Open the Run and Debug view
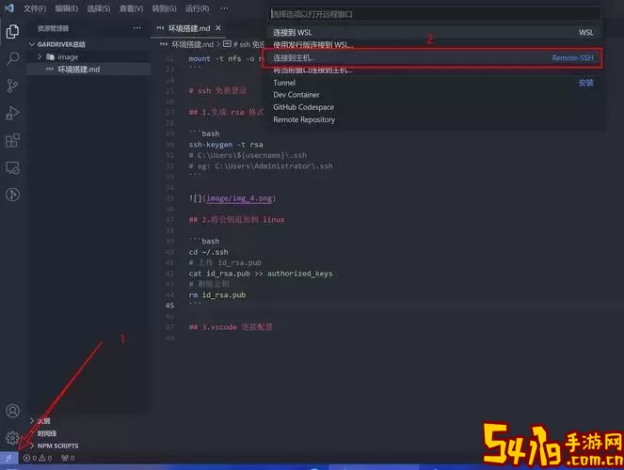 pyautogui.click(x=13, y=113)
